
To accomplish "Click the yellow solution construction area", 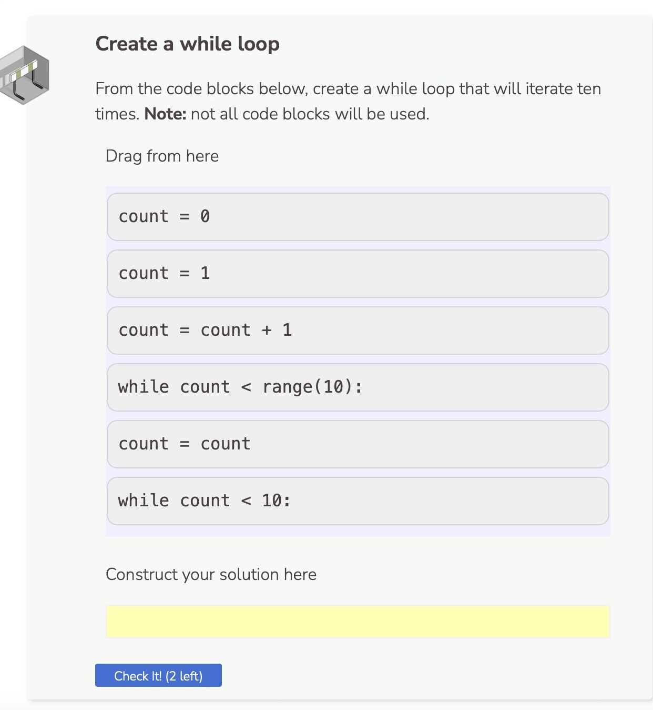I will click(358, 622).
